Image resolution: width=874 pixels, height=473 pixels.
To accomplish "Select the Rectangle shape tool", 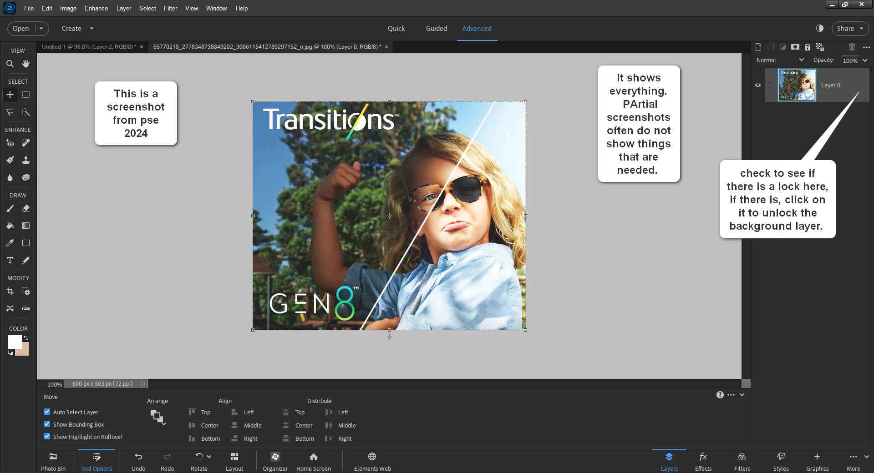I will tap(26, 243).
